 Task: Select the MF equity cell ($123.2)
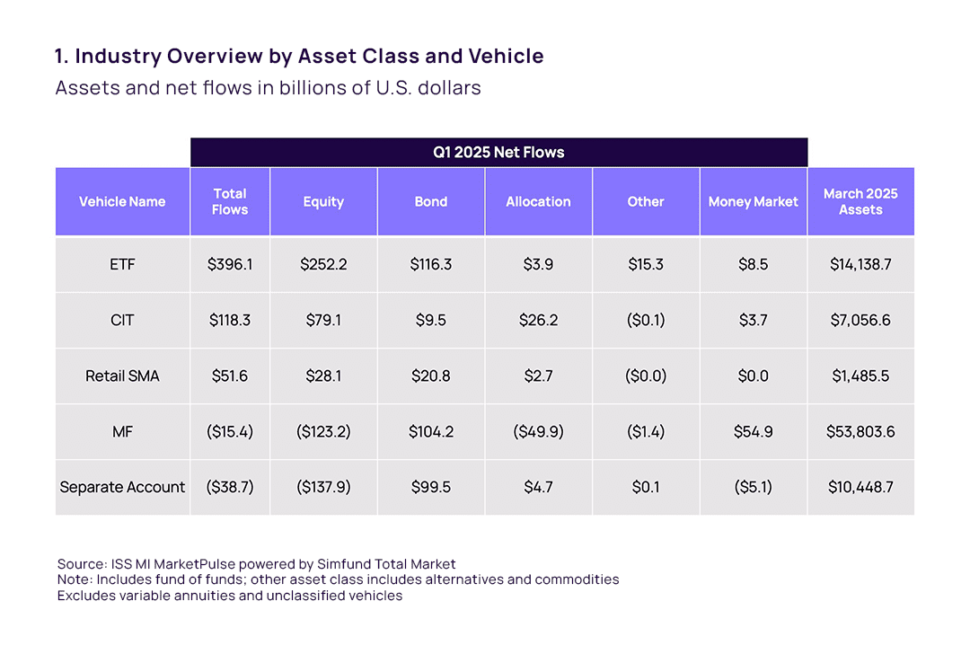(x=323, y=432)
